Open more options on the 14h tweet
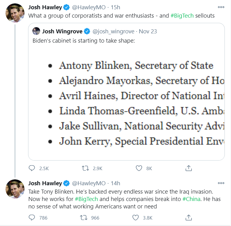This screenshot has width=231, height=226. [221, 183]
